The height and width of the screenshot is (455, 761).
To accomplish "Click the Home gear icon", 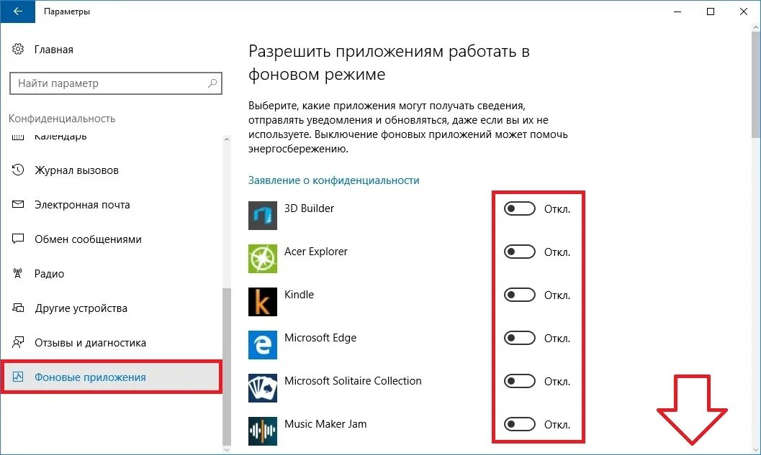I will point(18,49).
